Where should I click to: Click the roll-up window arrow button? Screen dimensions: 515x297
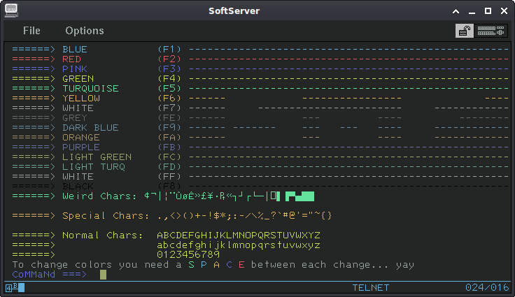[456, 11]
